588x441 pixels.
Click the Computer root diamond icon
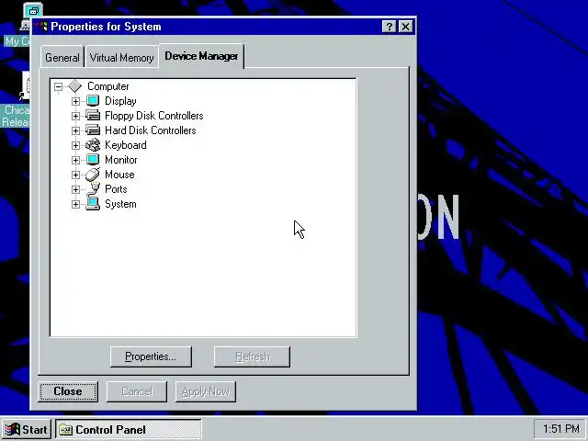[x=75, y=86]
